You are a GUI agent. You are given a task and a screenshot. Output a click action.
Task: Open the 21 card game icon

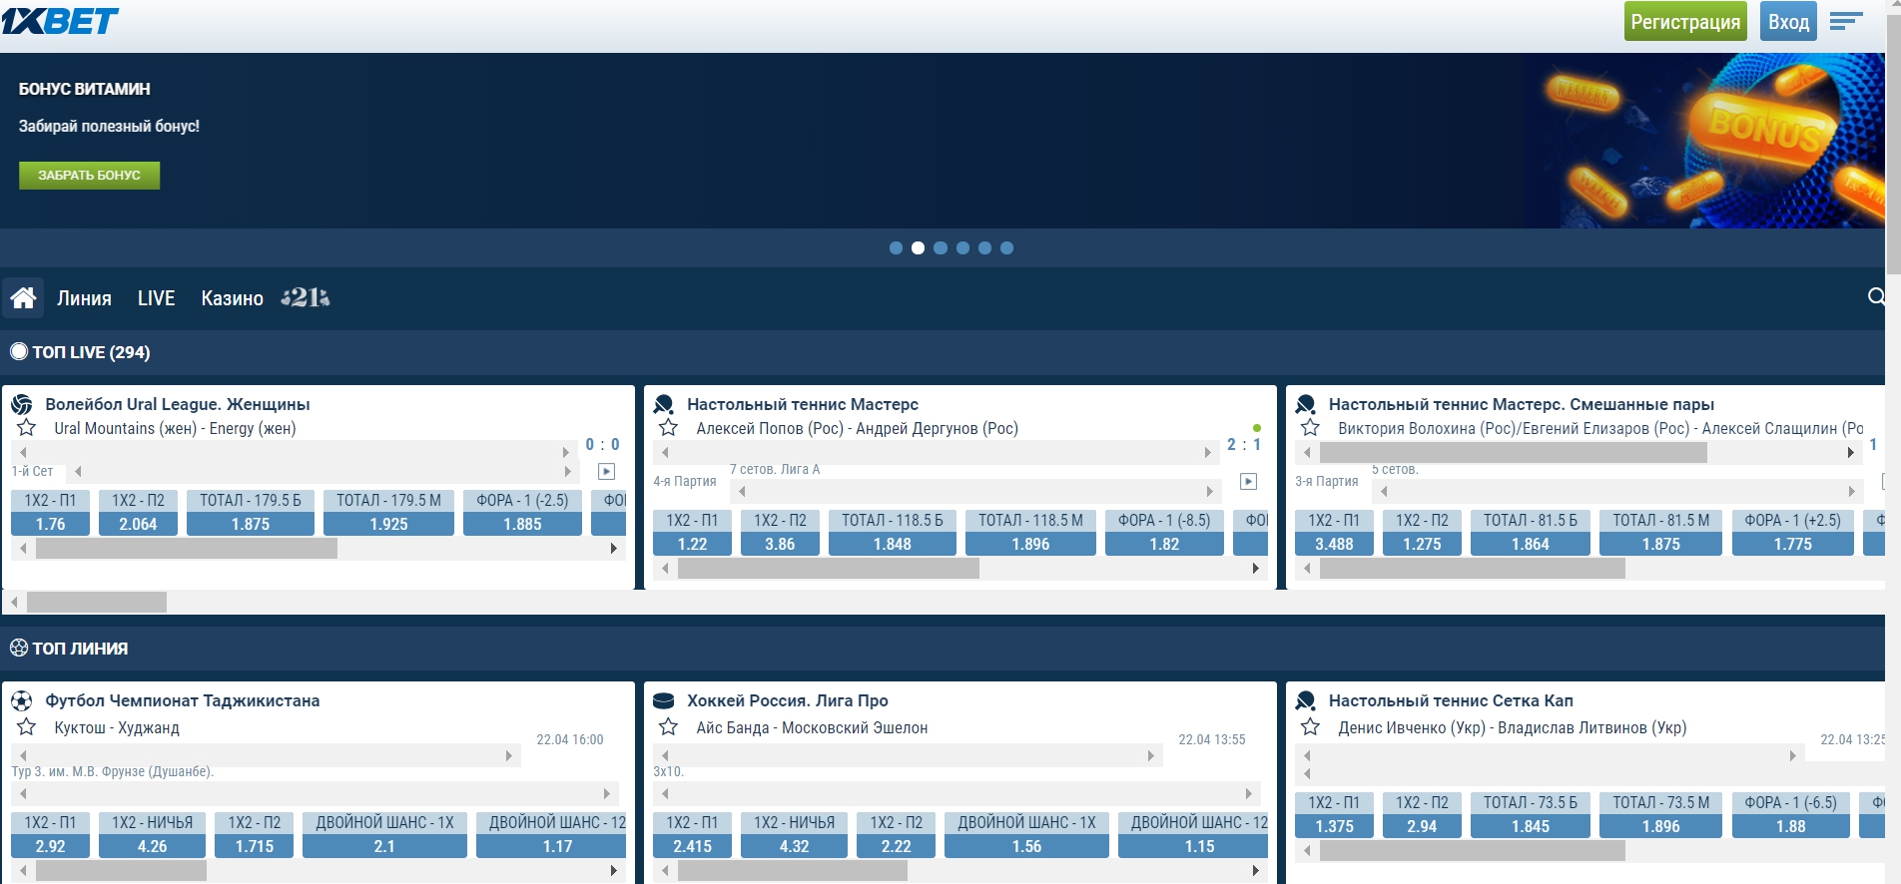306,297
